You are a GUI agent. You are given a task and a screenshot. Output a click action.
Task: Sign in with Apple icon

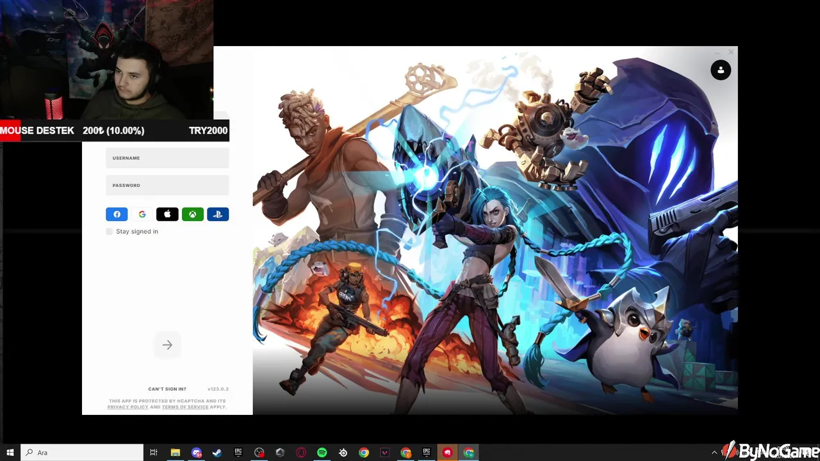[x=167, y=214]
